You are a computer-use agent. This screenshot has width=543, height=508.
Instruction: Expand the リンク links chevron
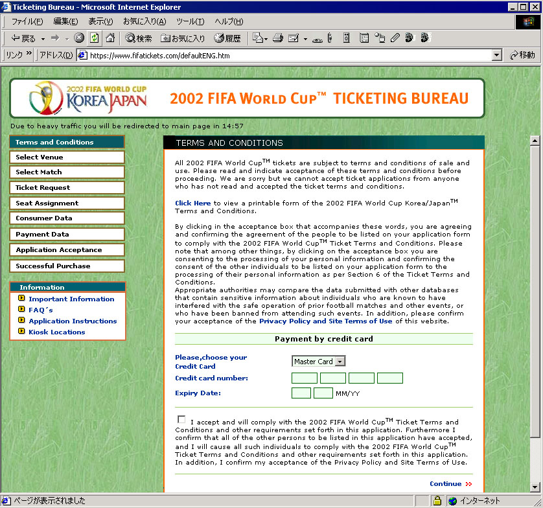point(29,53)
